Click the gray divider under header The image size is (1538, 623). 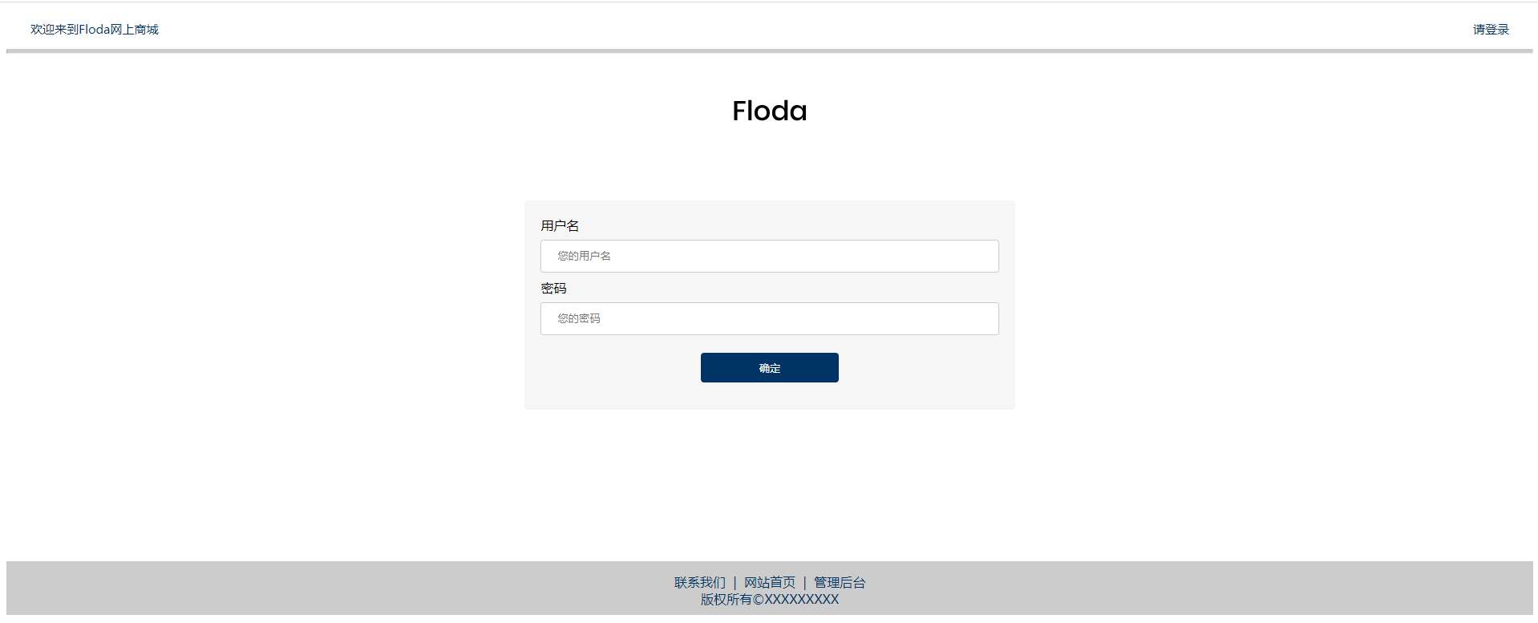(769, 51)
